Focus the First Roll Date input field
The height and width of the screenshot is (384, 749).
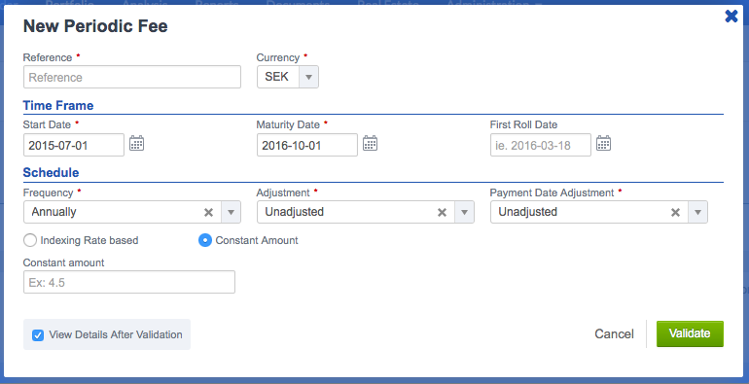pos(540,145)
